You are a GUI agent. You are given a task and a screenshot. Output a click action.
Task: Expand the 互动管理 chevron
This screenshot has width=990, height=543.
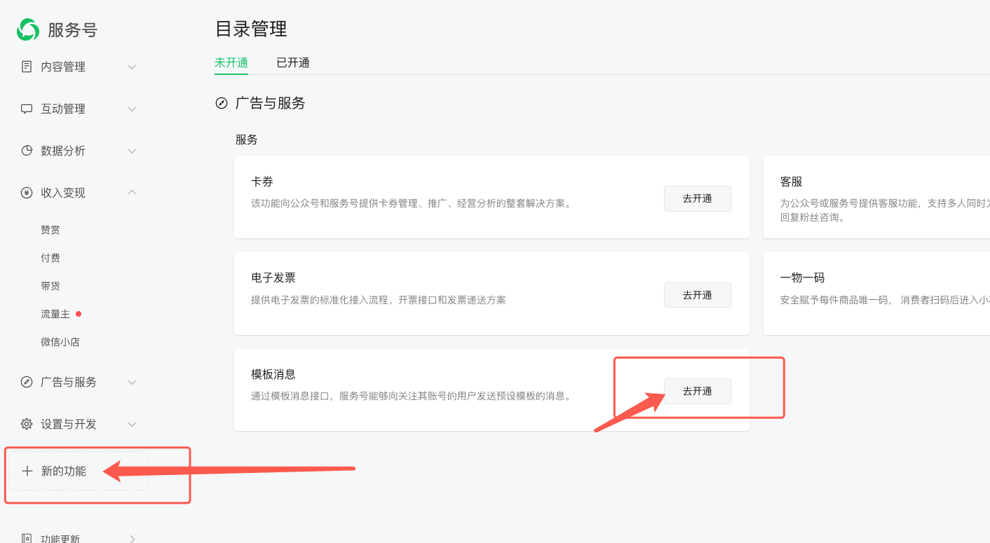point(132,109)
